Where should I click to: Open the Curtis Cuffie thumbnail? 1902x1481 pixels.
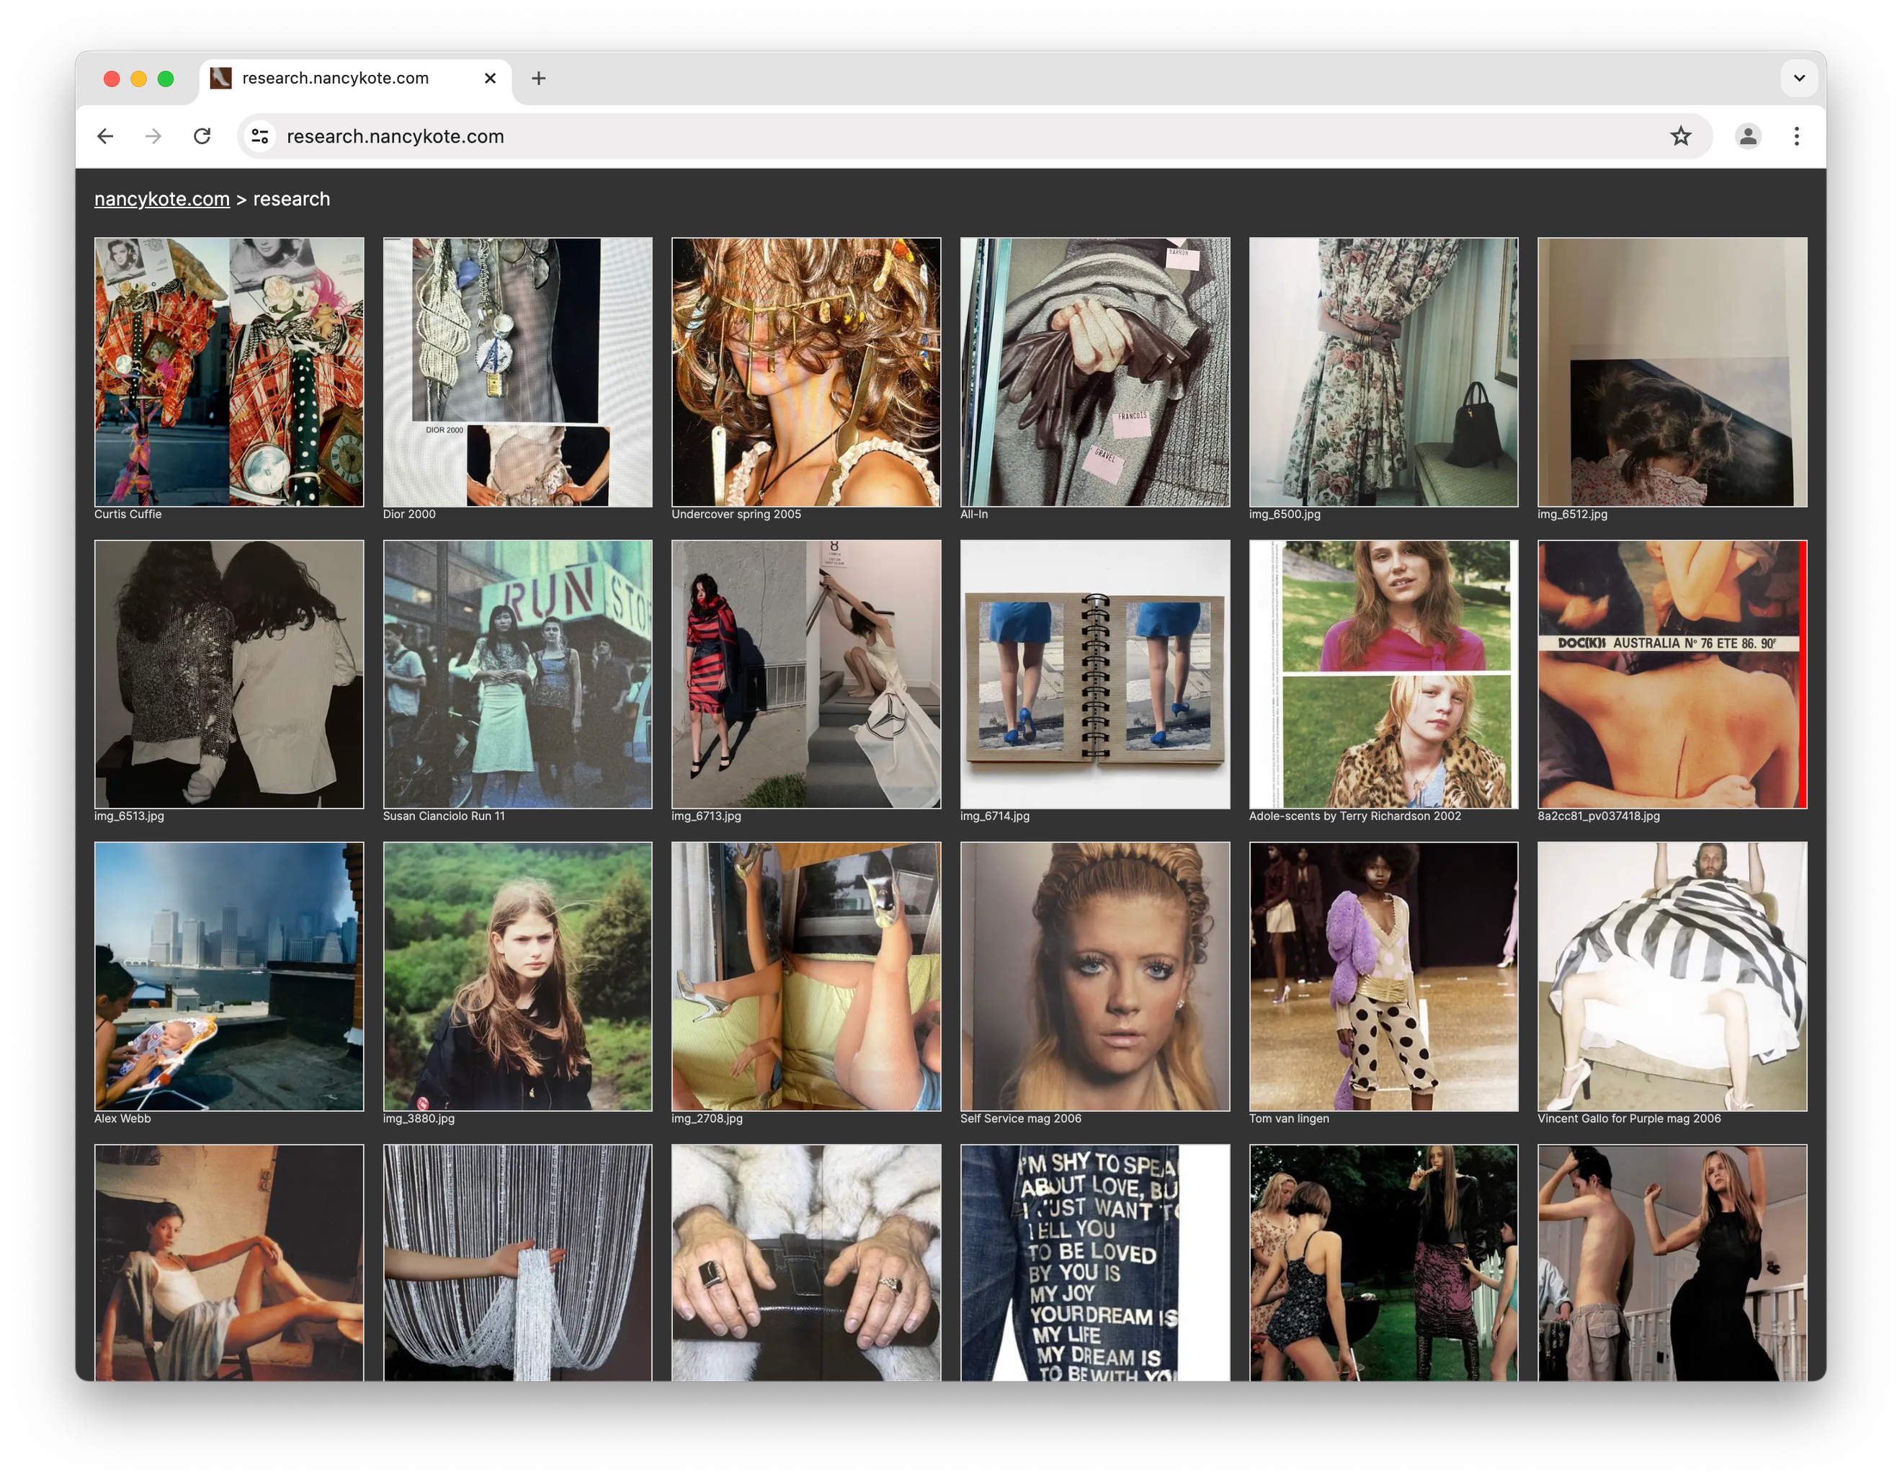[x=229, y=372]
